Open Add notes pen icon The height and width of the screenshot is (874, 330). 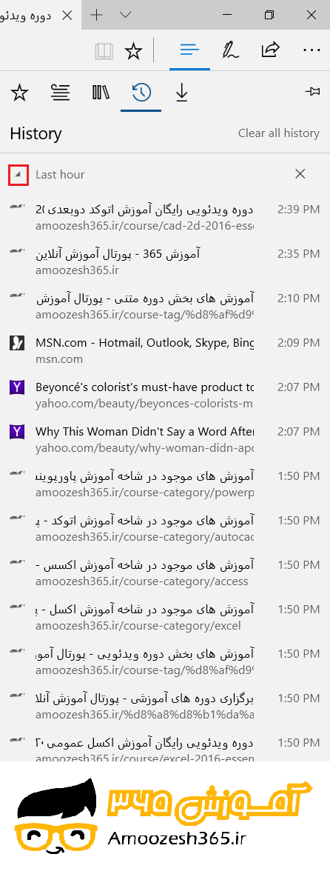230,50
